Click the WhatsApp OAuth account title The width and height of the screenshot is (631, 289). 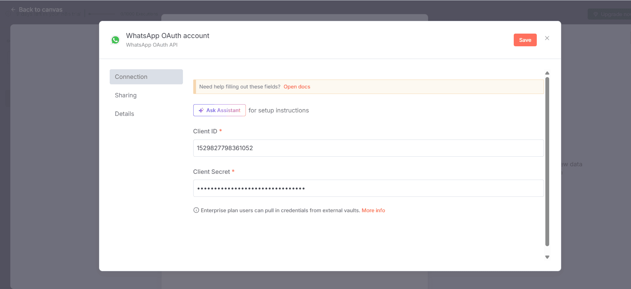167,36
